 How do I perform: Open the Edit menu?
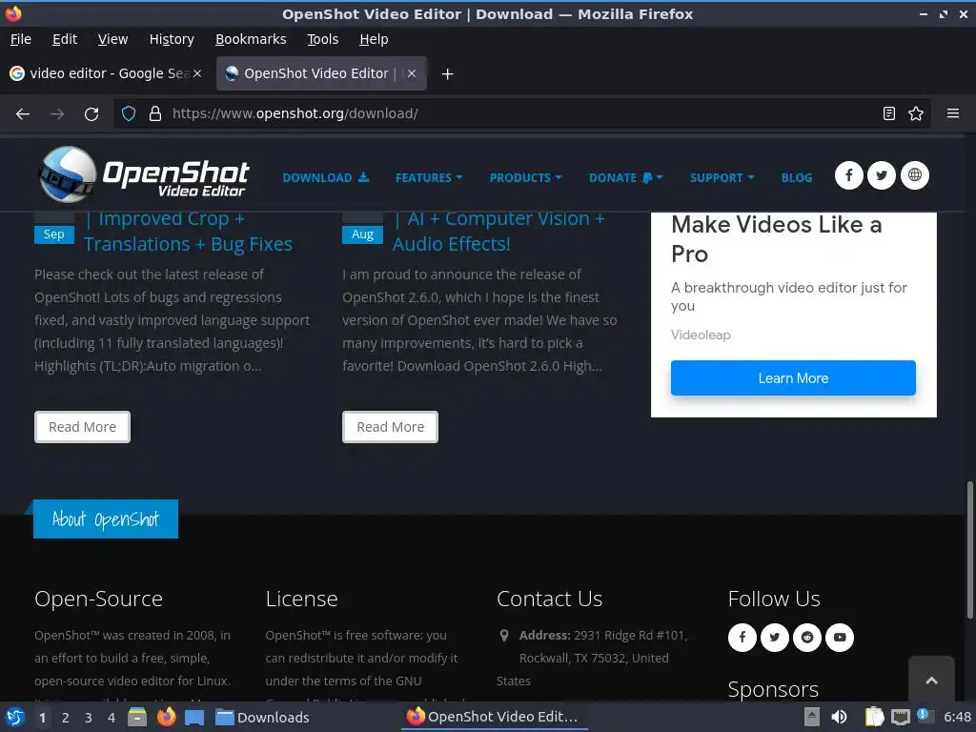pyautogui.click(x=65, y=39)
